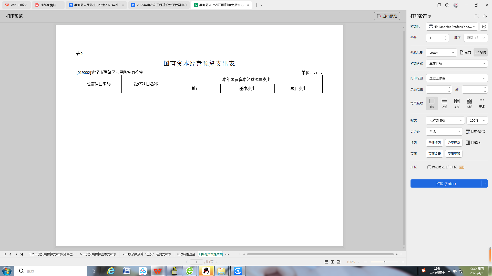Expand the 选定工作表 print range dropdown
Screen dimensions: 492x276
pyautogui.click(x=457, y=78)
